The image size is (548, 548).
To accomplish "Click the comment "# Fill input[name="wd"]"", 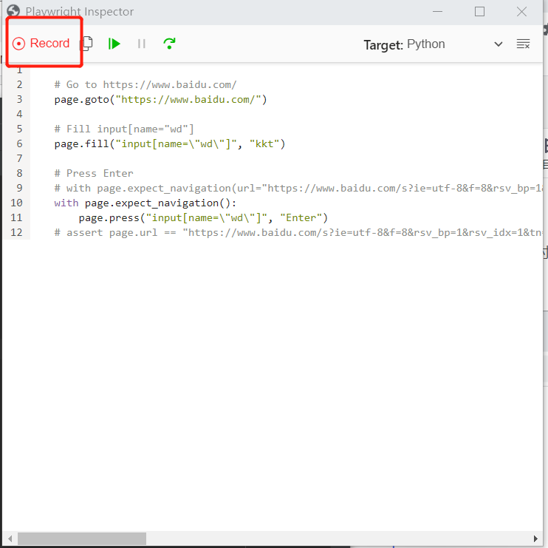I will 124,129.
